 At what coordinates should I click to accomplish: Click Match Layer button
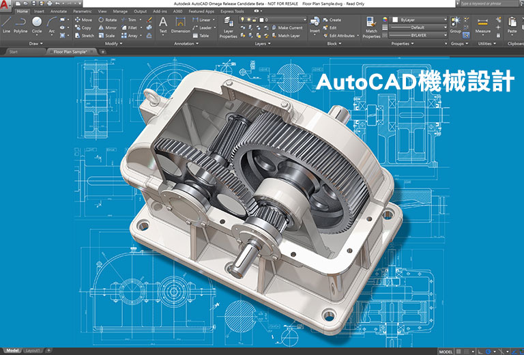286,35
